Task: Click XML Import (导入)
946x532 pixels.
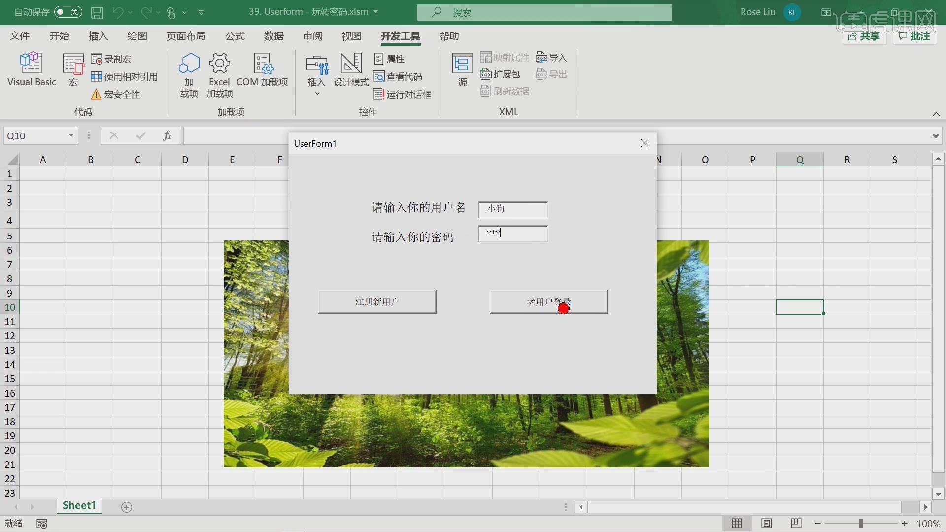Action: pos(551,58)
